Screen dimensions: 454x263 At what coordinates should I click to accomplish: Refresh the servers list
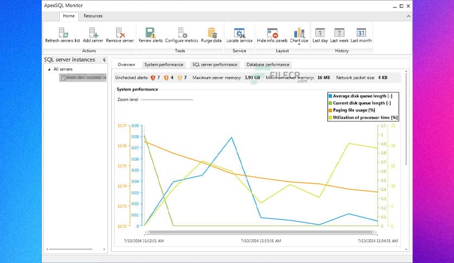[62, 35]
